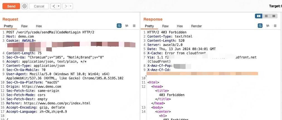
Task: Select the Request Raw tab
Action: [24, 26]
